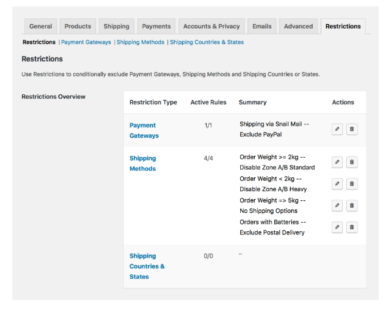Open Accounts & Privacy tab
Screen dimensions: 390x313
coord(211,26)
